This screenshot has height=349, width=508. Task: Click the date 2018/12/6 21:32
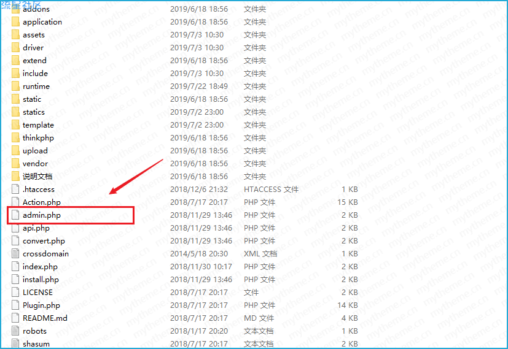199,189
